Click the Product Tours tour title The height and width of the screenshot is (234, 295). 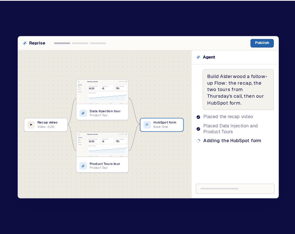pos(105,164)
